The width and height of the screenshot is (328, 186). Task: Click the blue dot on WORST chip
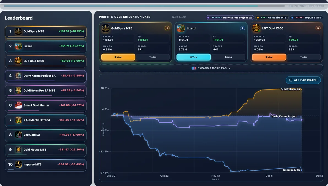[293, 18]
